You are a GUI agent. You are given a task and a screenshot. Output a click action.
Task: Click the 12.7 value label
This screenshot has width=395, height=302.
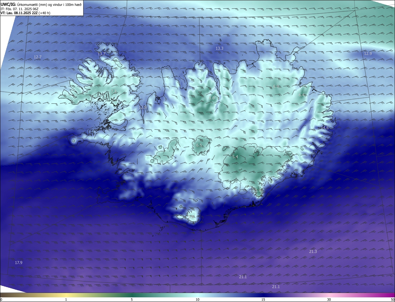point(38,57)
